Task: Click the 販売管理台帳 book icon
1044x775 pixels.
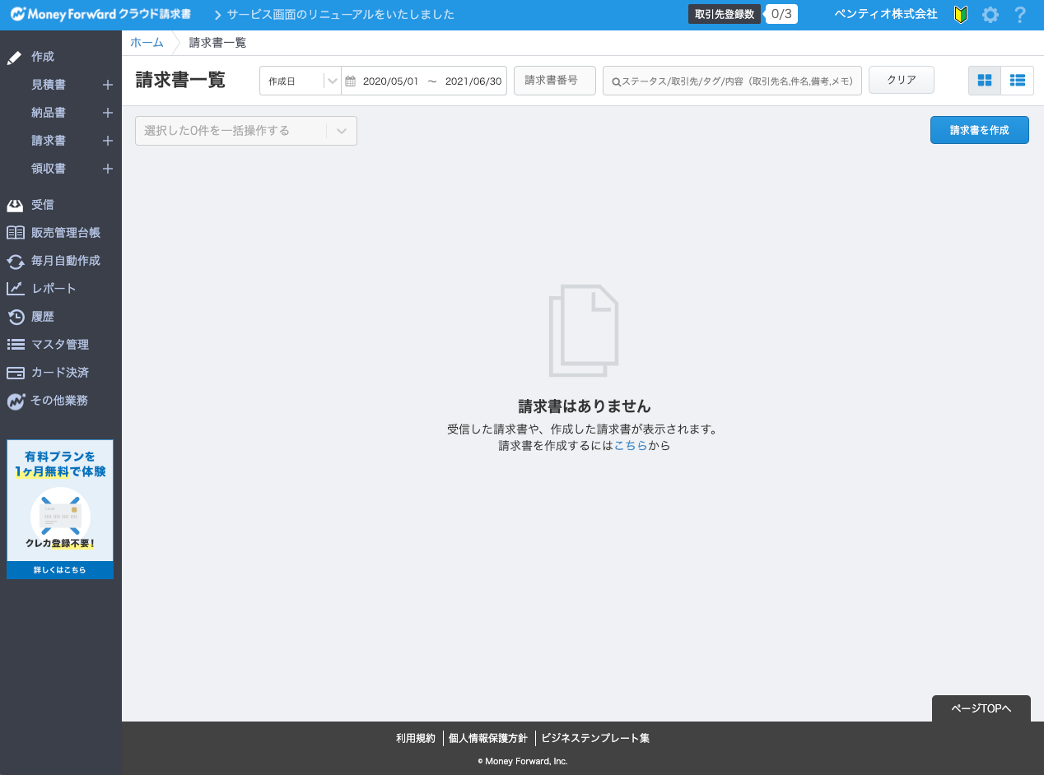Action: coord(15,233)
